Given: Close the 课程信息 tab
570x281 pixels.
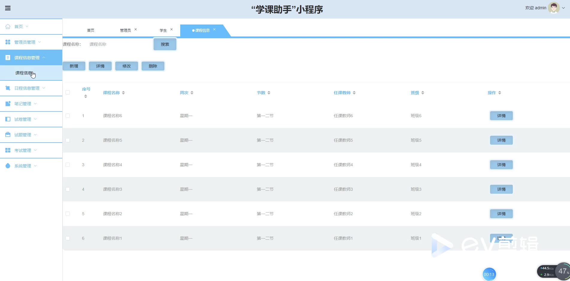Looking at the screenshot, I should (x=214, y=29).
